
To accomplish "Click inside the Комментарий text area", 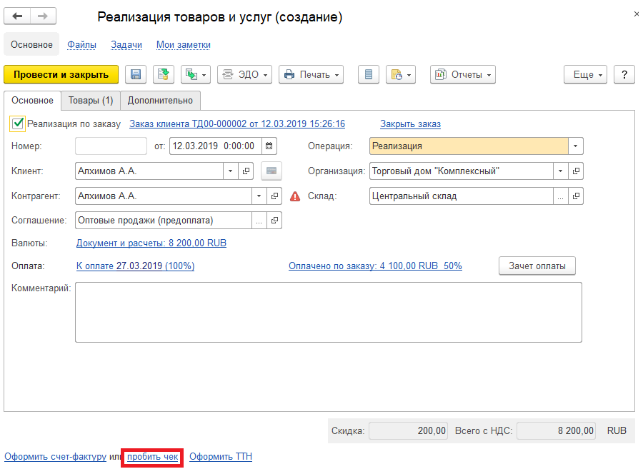I will 328,312.
